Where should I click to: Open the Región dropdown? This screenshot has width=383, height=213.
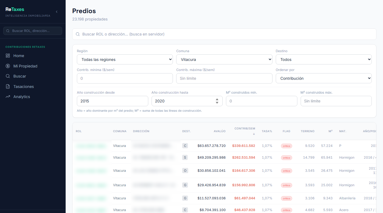(125, 60)
